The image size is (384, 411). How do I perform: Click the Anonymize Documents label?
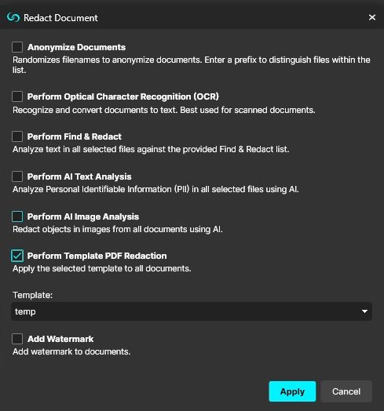(x=77, y=47)
